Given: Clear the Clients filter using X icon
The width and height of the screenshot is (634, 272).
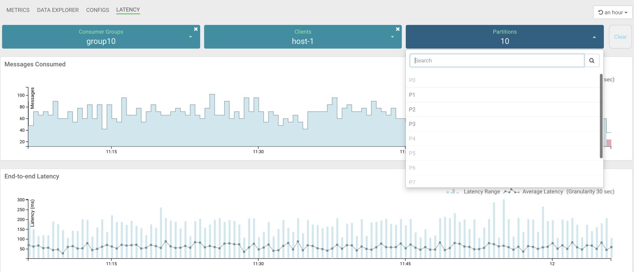Looking at the screenshot, I should click(397, 29).
